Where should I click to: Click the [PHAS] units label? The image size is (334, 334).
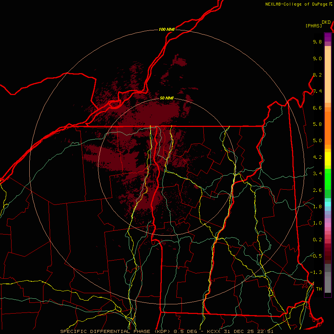click(314, 26)
